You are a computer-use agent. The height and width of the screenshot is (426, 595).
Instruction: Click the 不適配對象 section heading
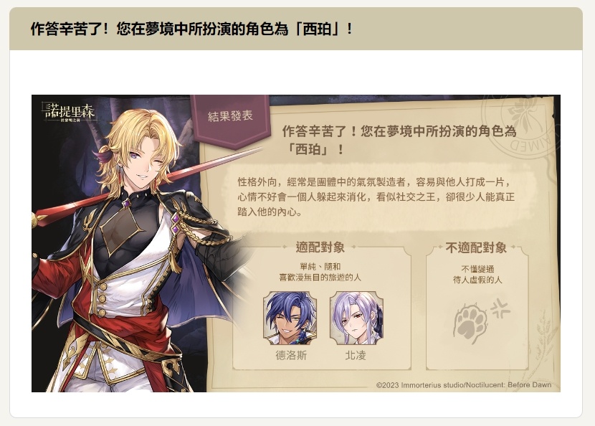tap(476, 247)
